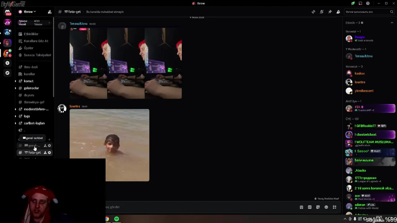The width and height of the screenshot is (397, 223).
Task: Click the search magnifier icon
Action: pyautogui.click(x=392, y=12)
